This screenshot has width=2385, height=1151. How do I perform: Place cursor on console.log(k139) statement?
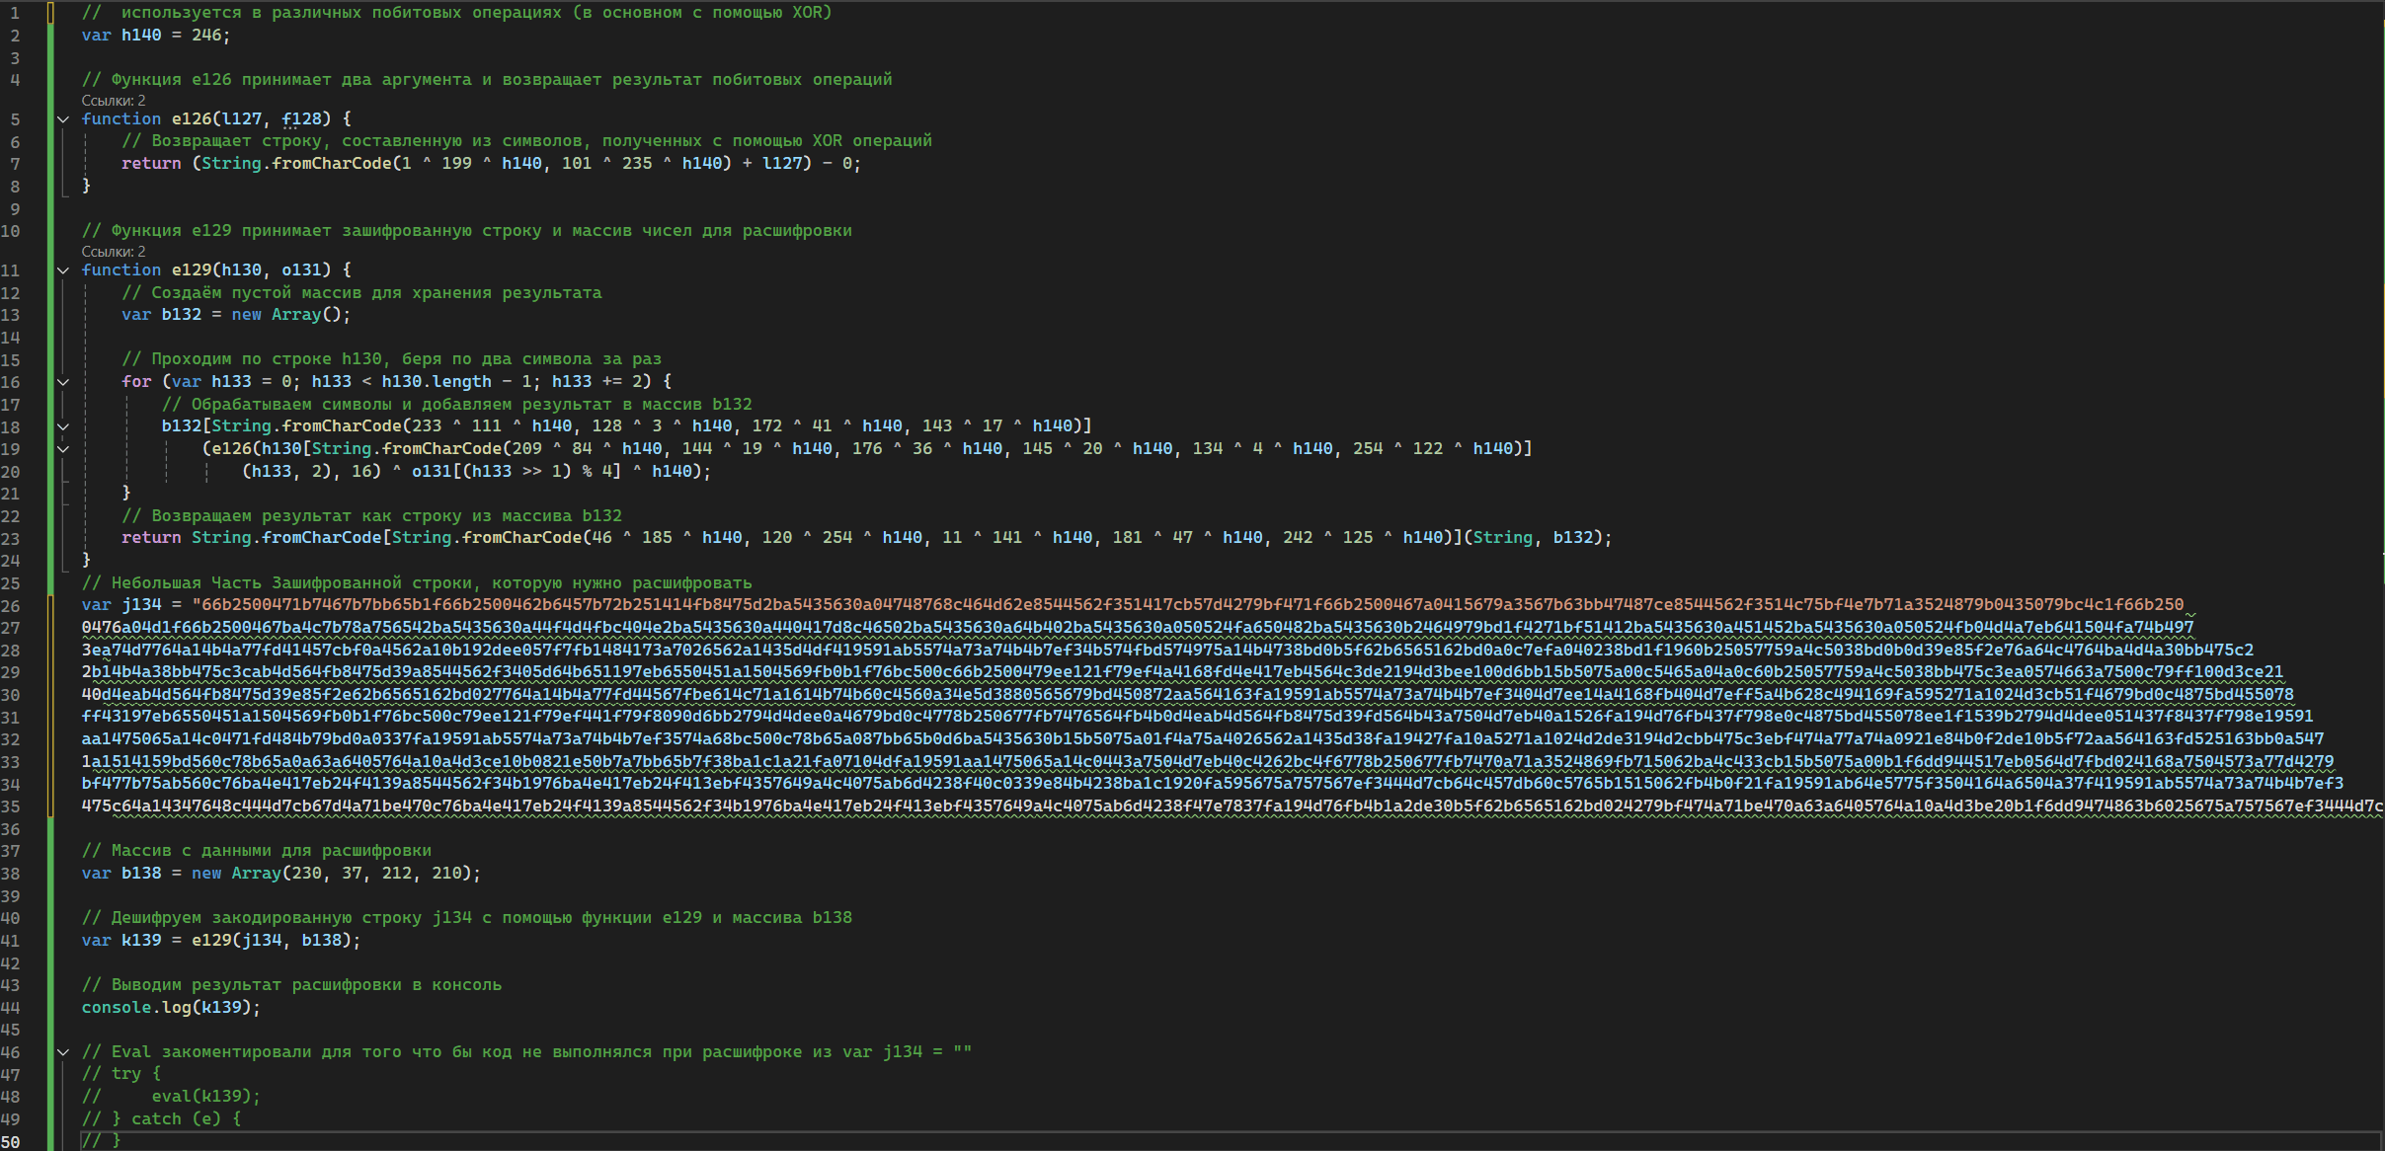coord(171,1008)
